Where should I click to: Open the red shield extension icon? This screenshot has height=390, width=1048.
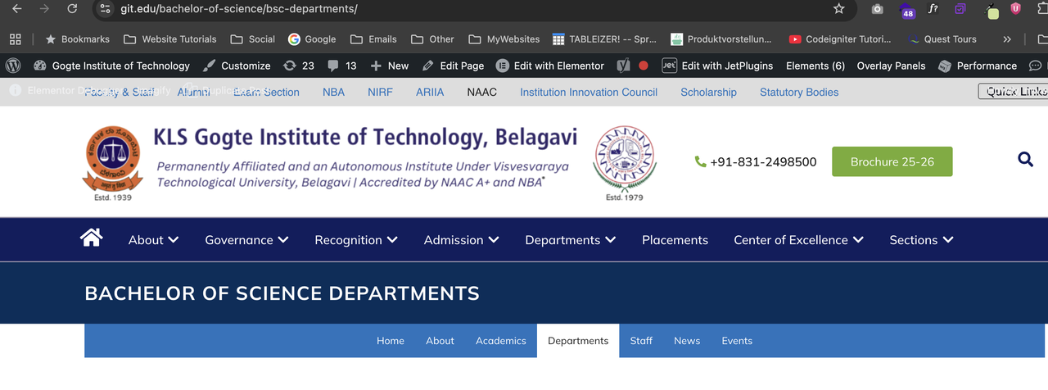click(x=1015, y=9)
